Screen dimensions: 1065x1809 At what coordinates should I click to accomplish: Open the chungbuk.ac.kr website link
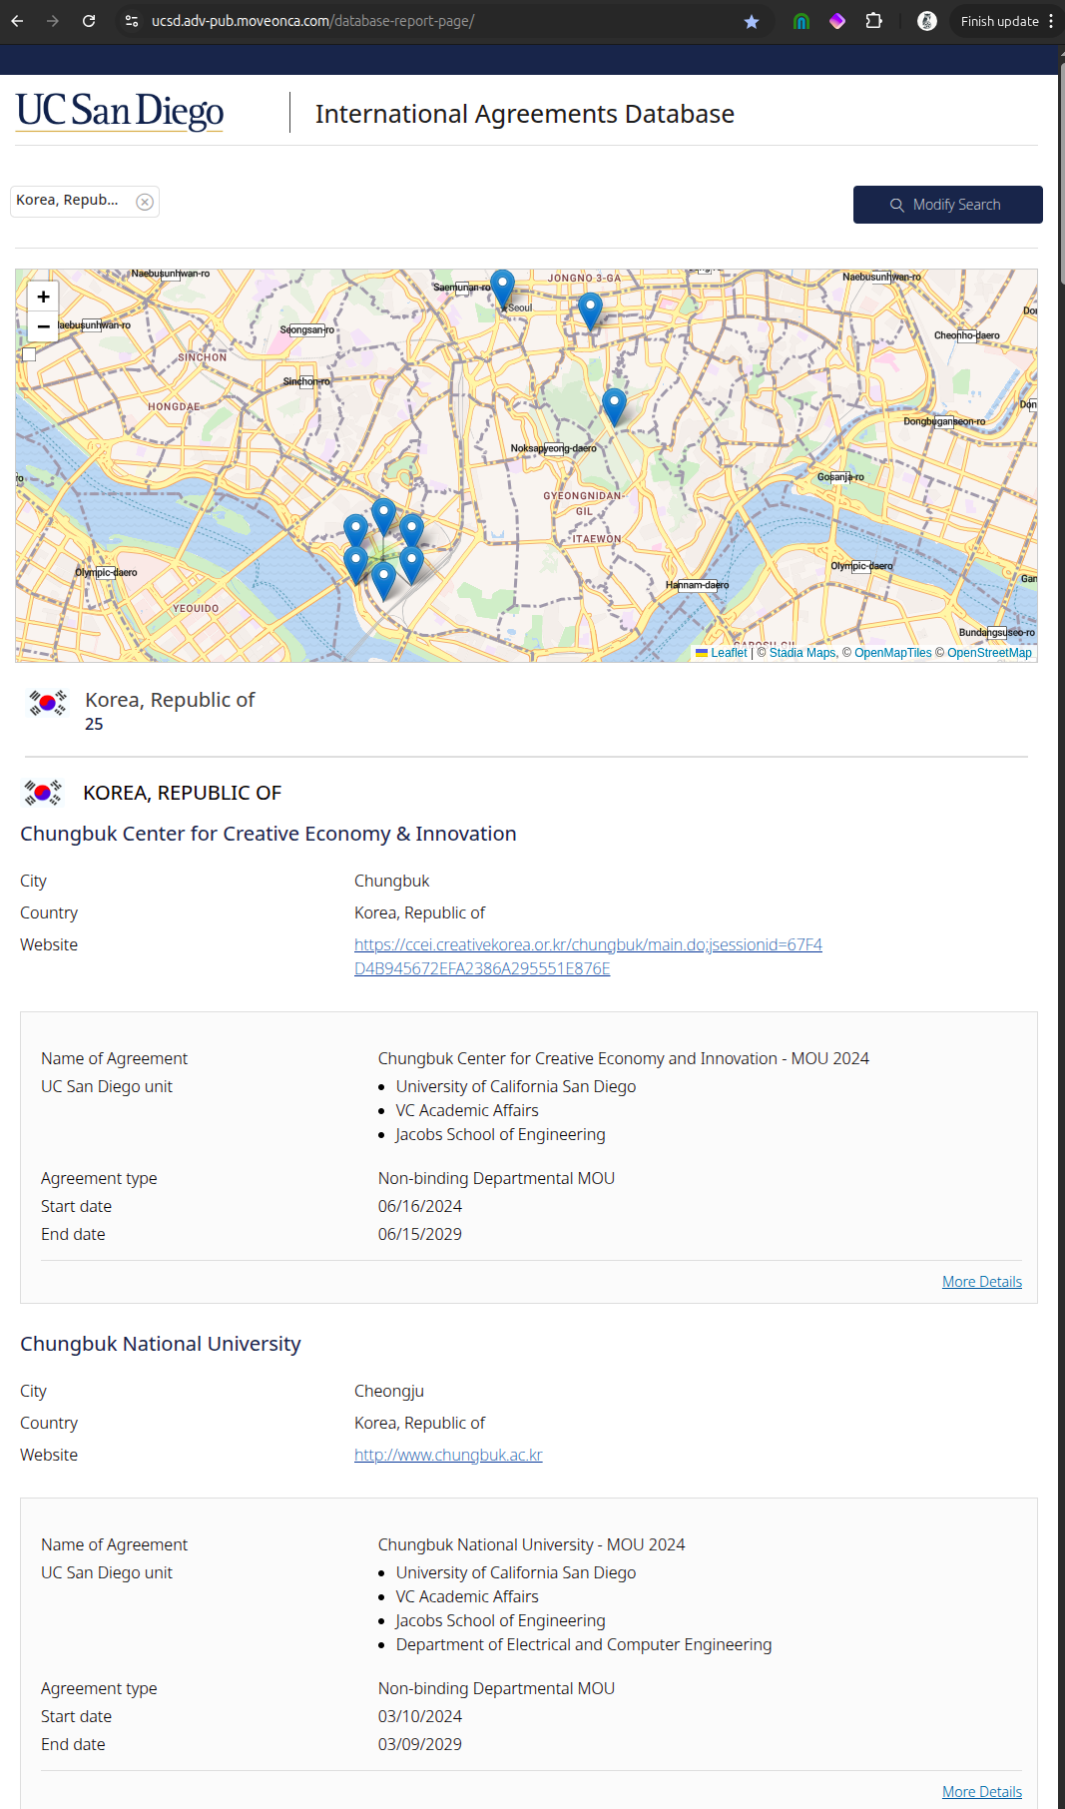[448, 1455]
